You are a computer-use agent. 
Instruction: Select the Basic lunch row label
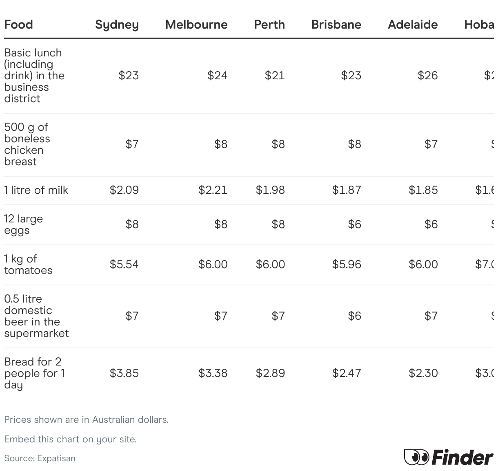tap(33, 76)
